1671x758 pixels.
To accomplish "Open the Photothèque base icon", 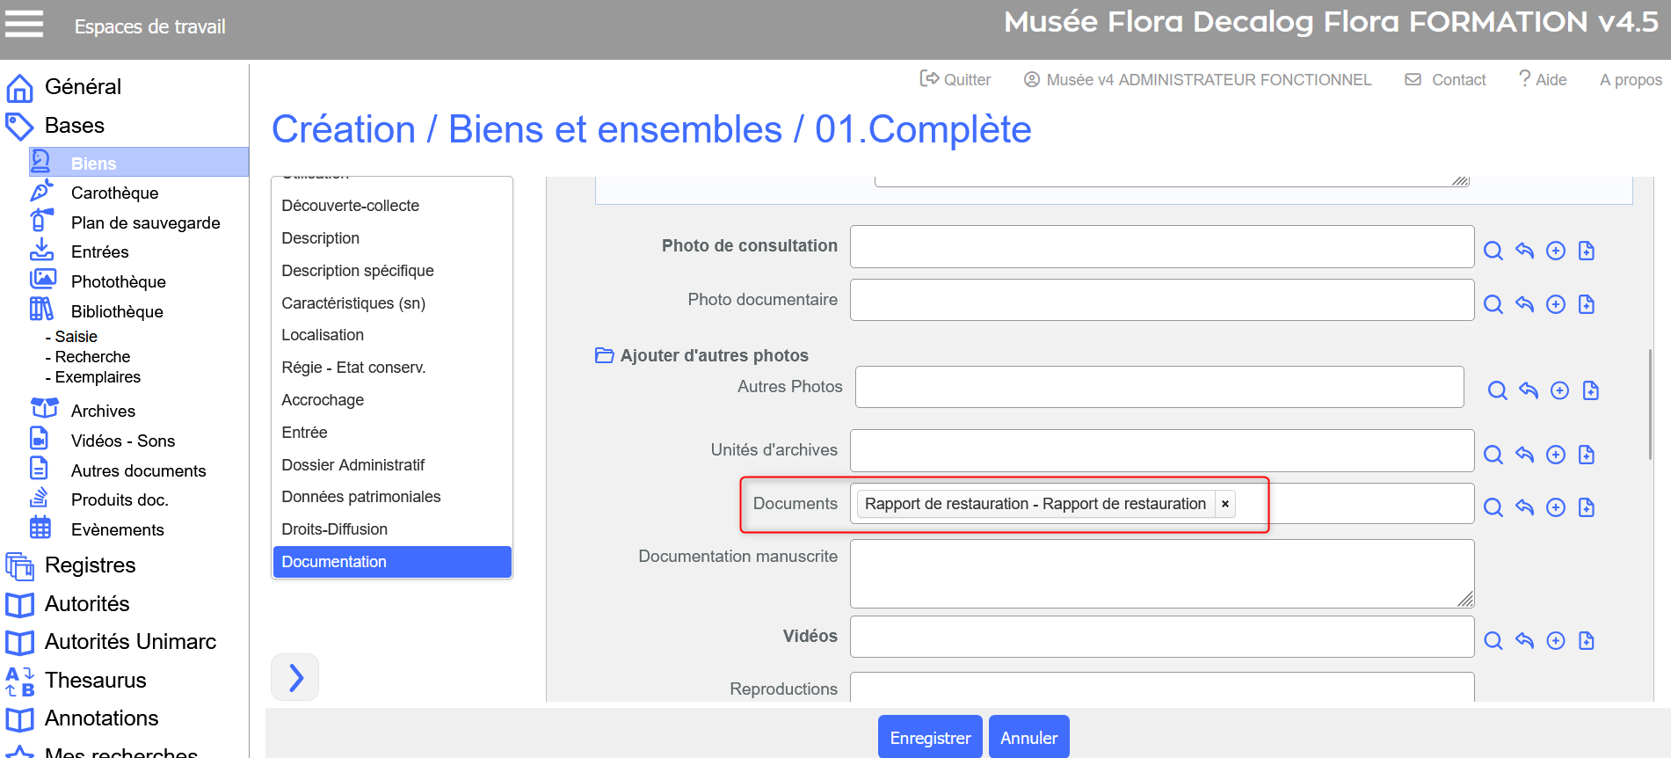I will tap(41, 281).
